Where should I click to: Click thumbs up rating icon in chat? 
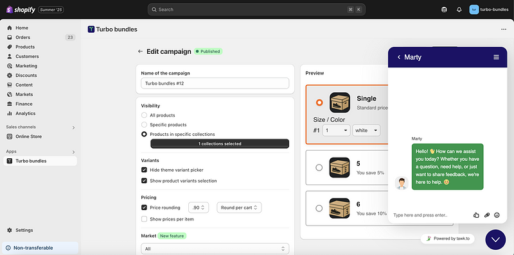476,215
